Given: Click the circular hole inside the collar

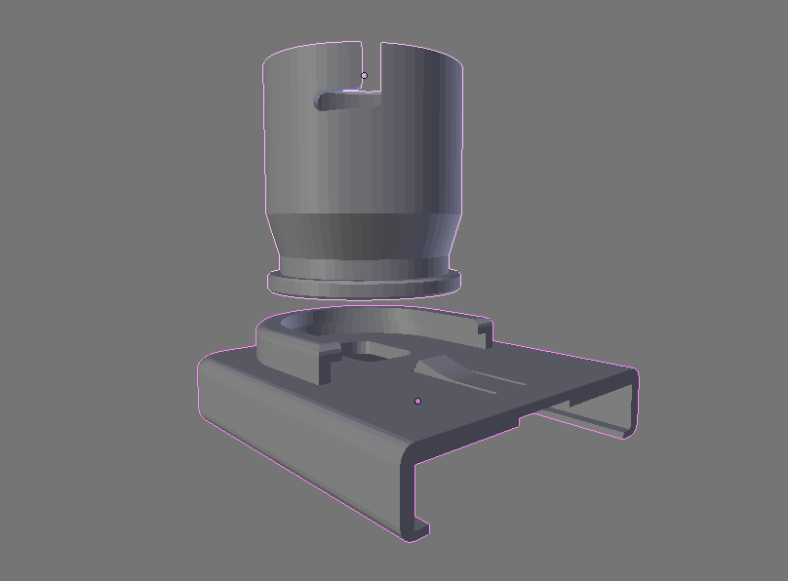Looking at the screenshot, I should coord(366,351).
